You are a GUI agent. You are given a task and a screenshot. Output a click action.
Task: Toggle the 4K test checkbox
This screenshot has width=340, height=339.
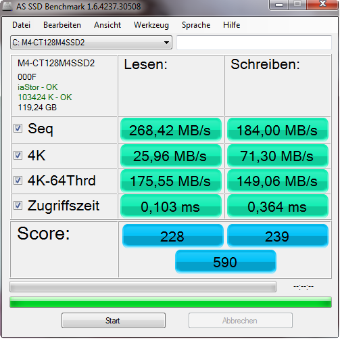tap(18, 156)
